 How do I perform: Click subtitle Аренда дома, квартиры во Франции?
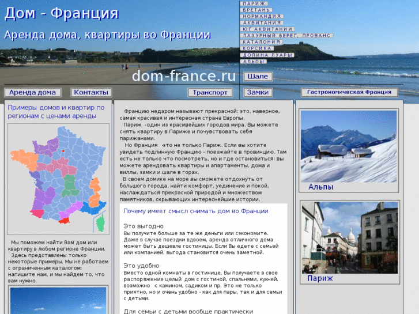click(x=108, y=35)
